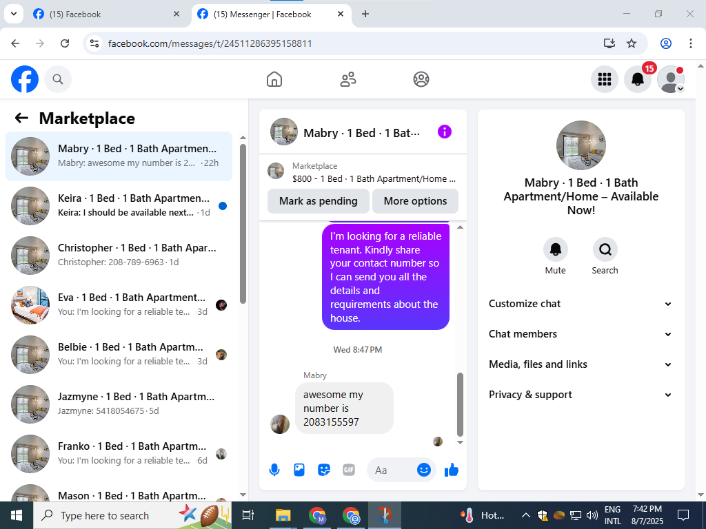Mute this chat with the bell icon
Image resolution: width=706 pixels, height=529 pixels.
pyautogui.click(x=555, y=249)
